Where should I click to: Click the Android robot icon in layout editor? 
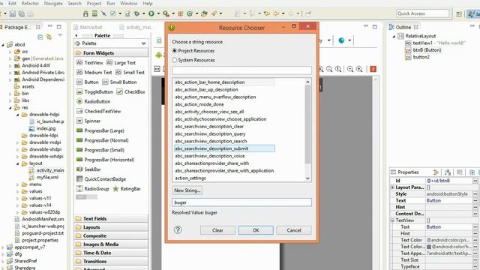pos(158,55)
